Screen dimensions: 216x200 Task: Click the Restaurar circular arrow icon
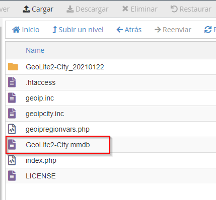pyautogui.click(x=174, y=9)
